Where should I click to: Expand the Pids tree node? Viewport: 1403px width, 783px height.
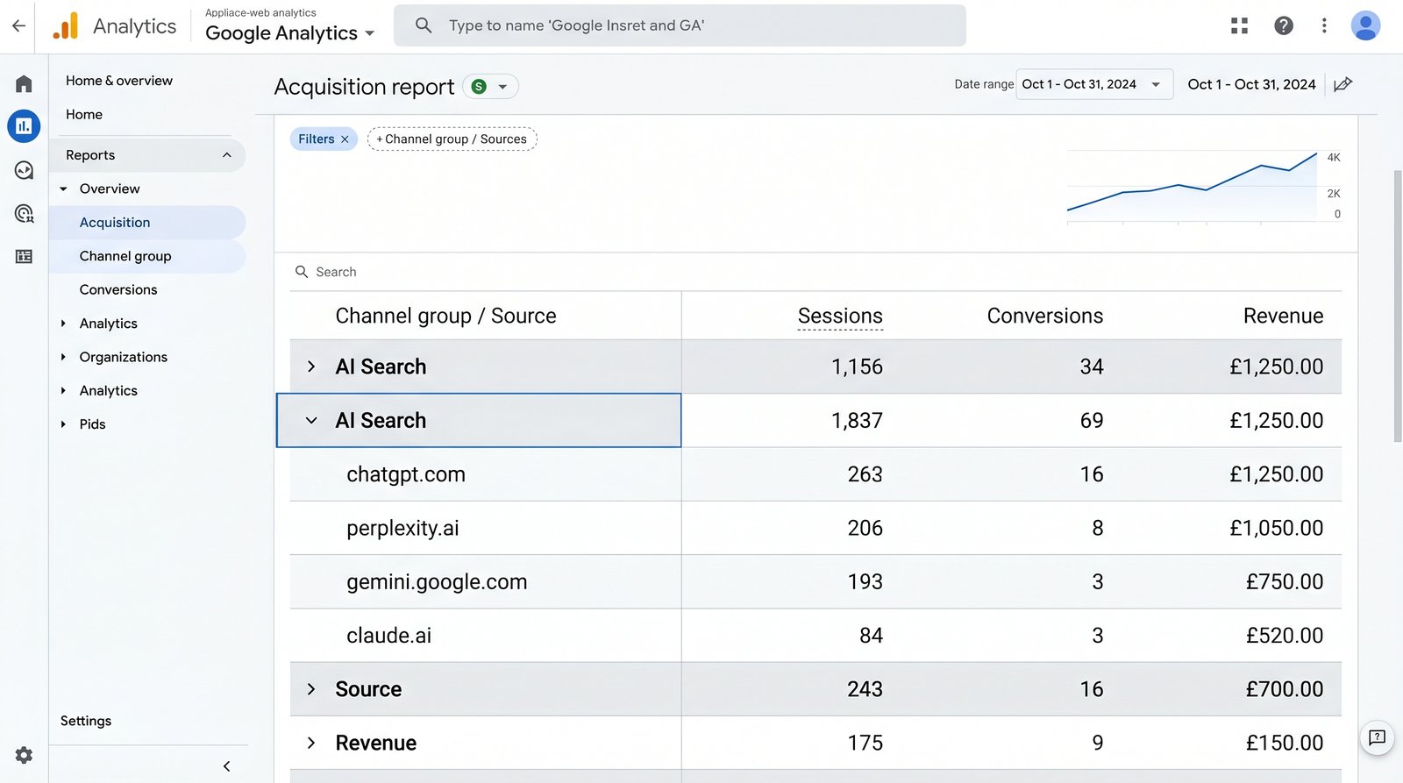(63, 424)
